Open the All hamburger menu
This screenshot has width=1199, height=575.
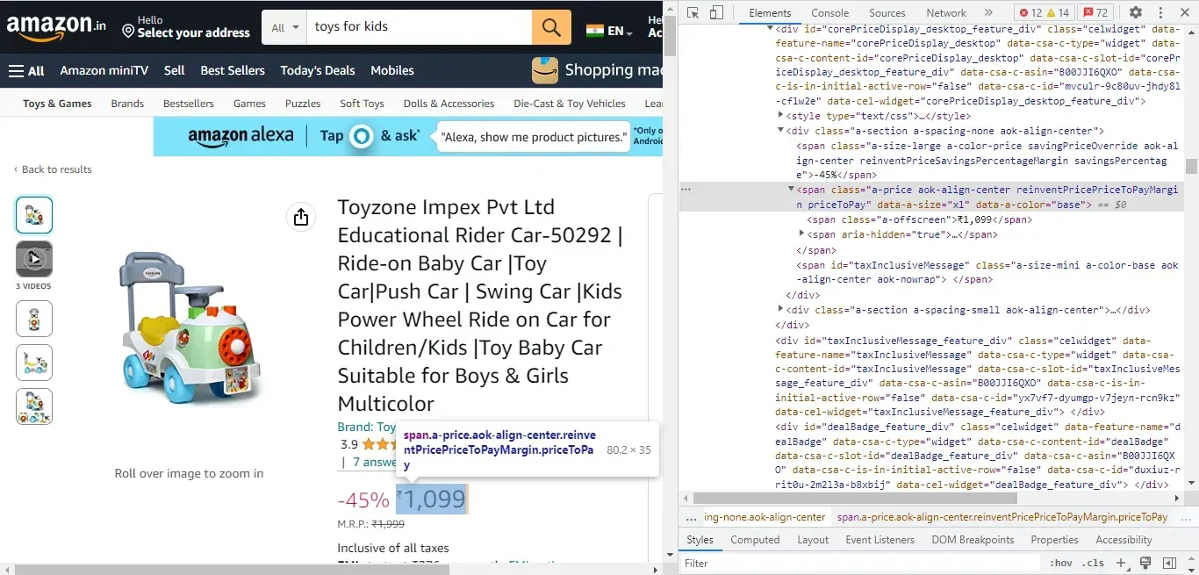click(26, 70)
